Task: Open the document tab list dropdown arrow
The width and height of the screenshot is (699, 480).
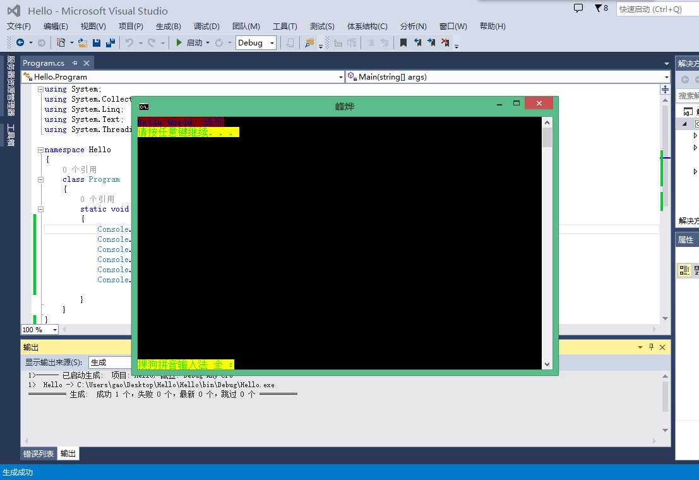Action: coord(666,63)
